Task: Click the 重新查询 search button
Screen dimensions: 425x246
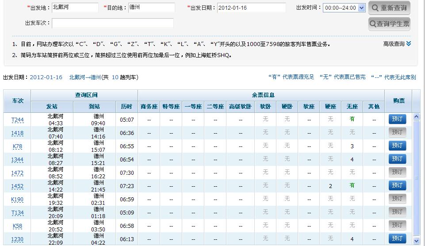Action: tap(389, 8)
